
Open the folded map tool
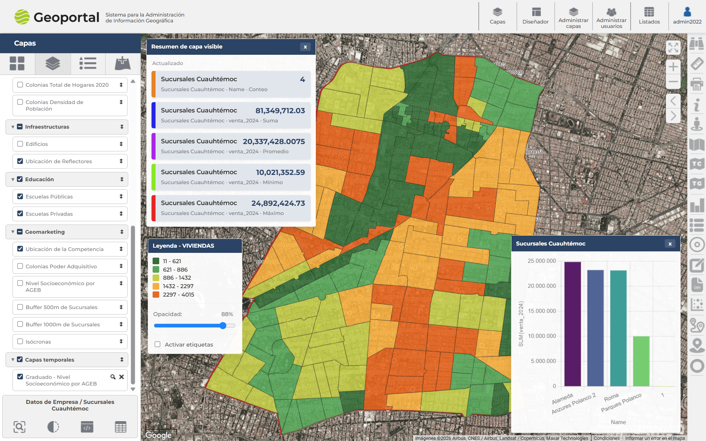pos(696,144)
